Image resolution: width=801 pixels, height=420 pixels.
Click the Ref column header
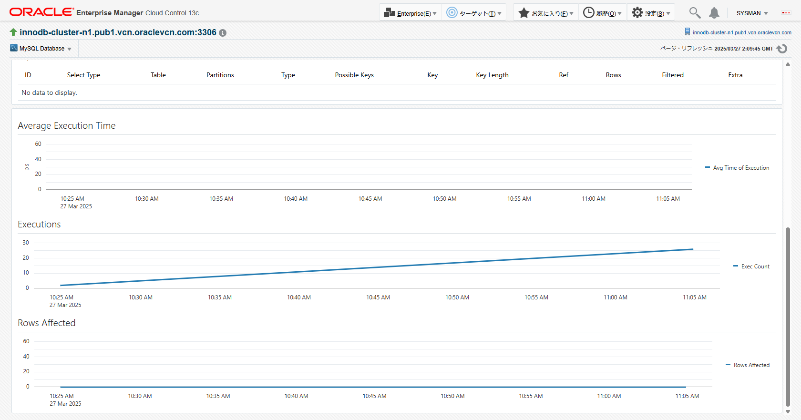[564, 75]
